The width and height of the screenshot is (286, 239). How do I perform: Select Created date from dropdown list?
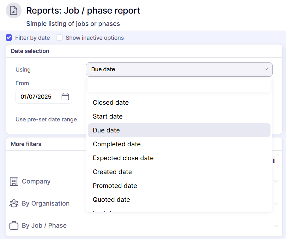(112, 172)
